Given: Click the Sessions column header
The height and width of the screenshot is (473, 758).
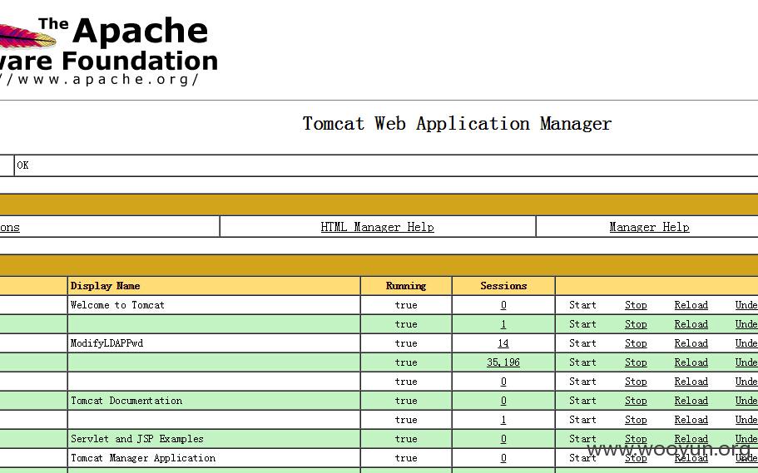Looking at the screenshot, I should tap(503, 286).
